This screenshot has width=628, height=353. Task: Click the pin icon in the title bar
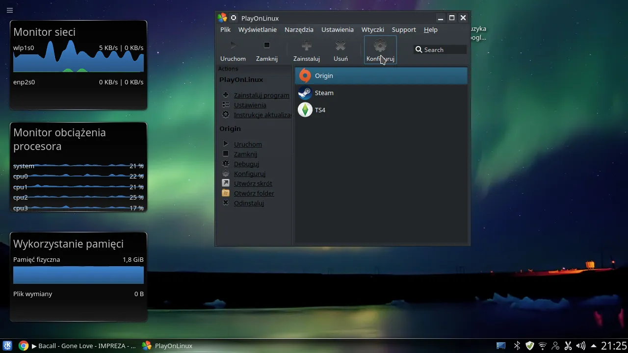[234, 18]
